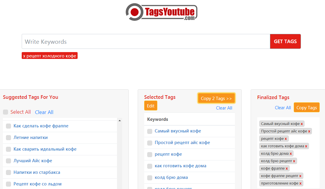Image resolution: width=325 pixels, height=189 pixels.
Task: Delete the 'рецепт кофе' finalized tag
Action: (x=286, y=139)
